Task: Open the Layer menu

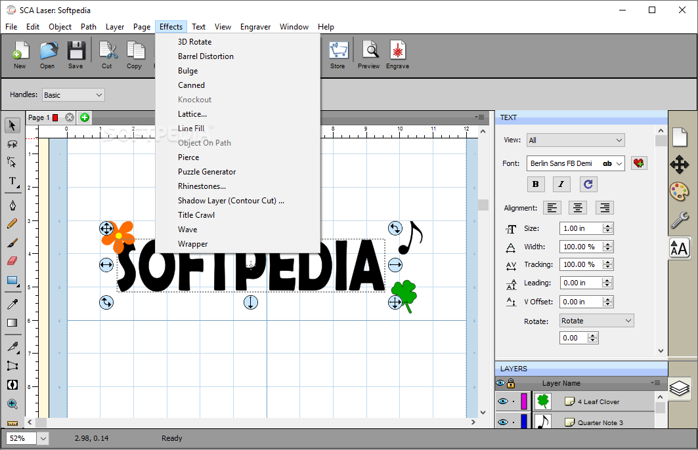Action: pos(115,27)
